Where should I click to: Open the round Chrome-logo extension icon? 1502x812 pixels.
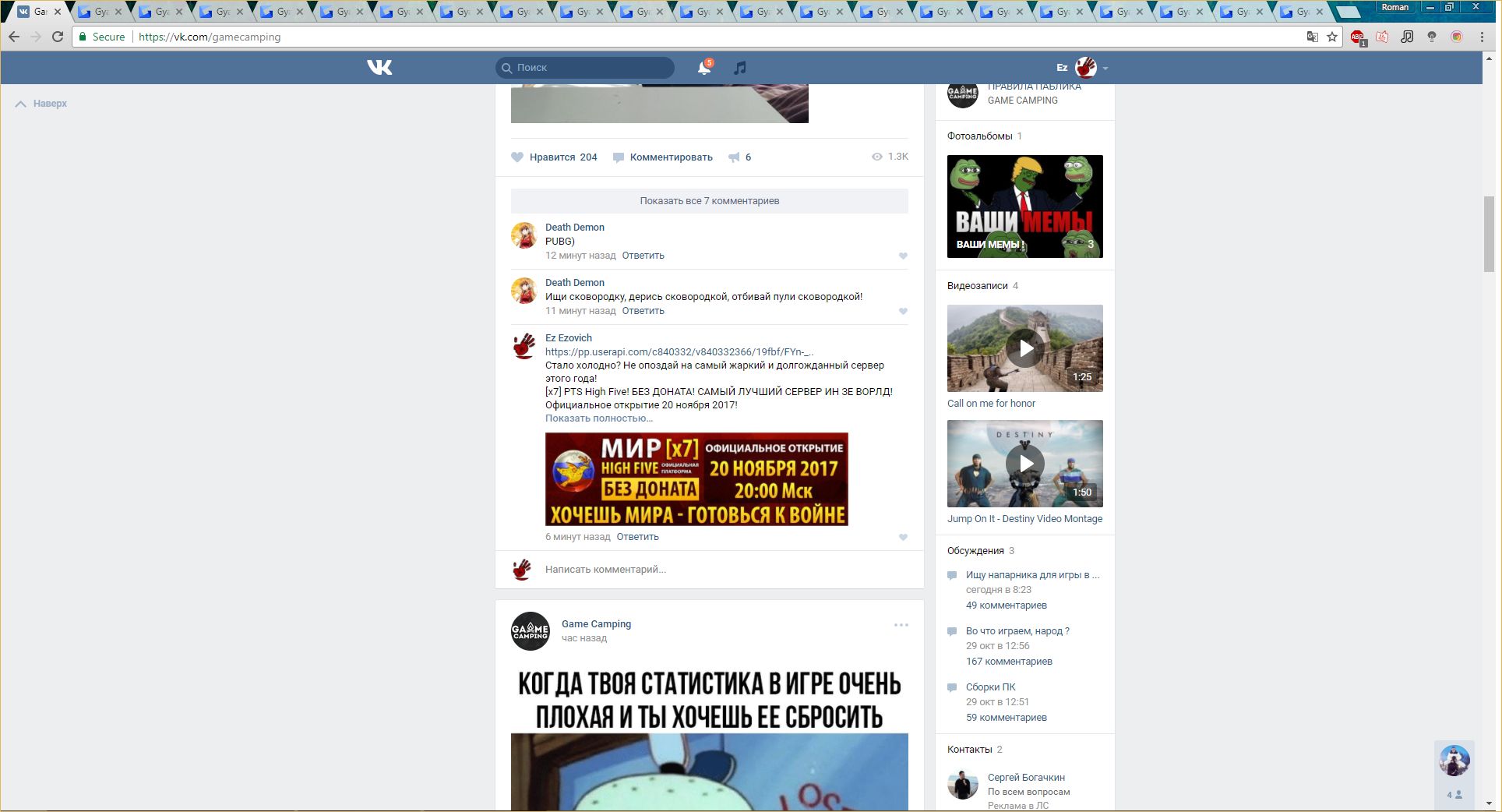coord(1457,37)
